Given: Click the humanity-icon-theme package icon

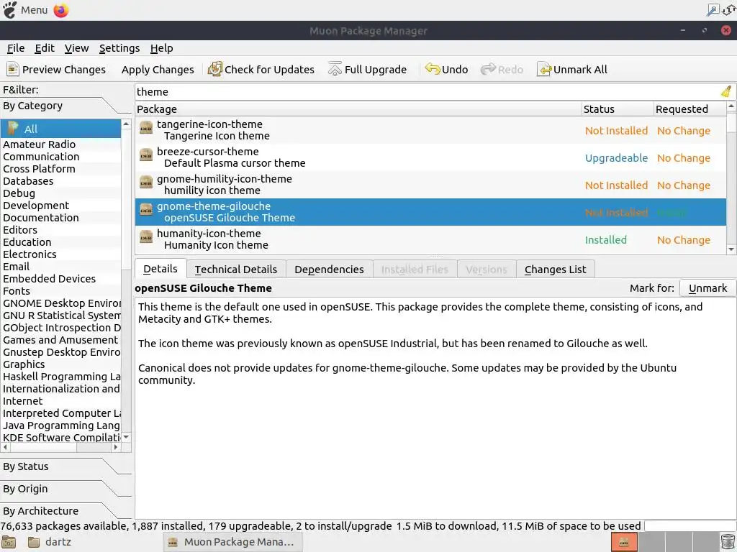Looking at the screenshot, I should 146,236.
